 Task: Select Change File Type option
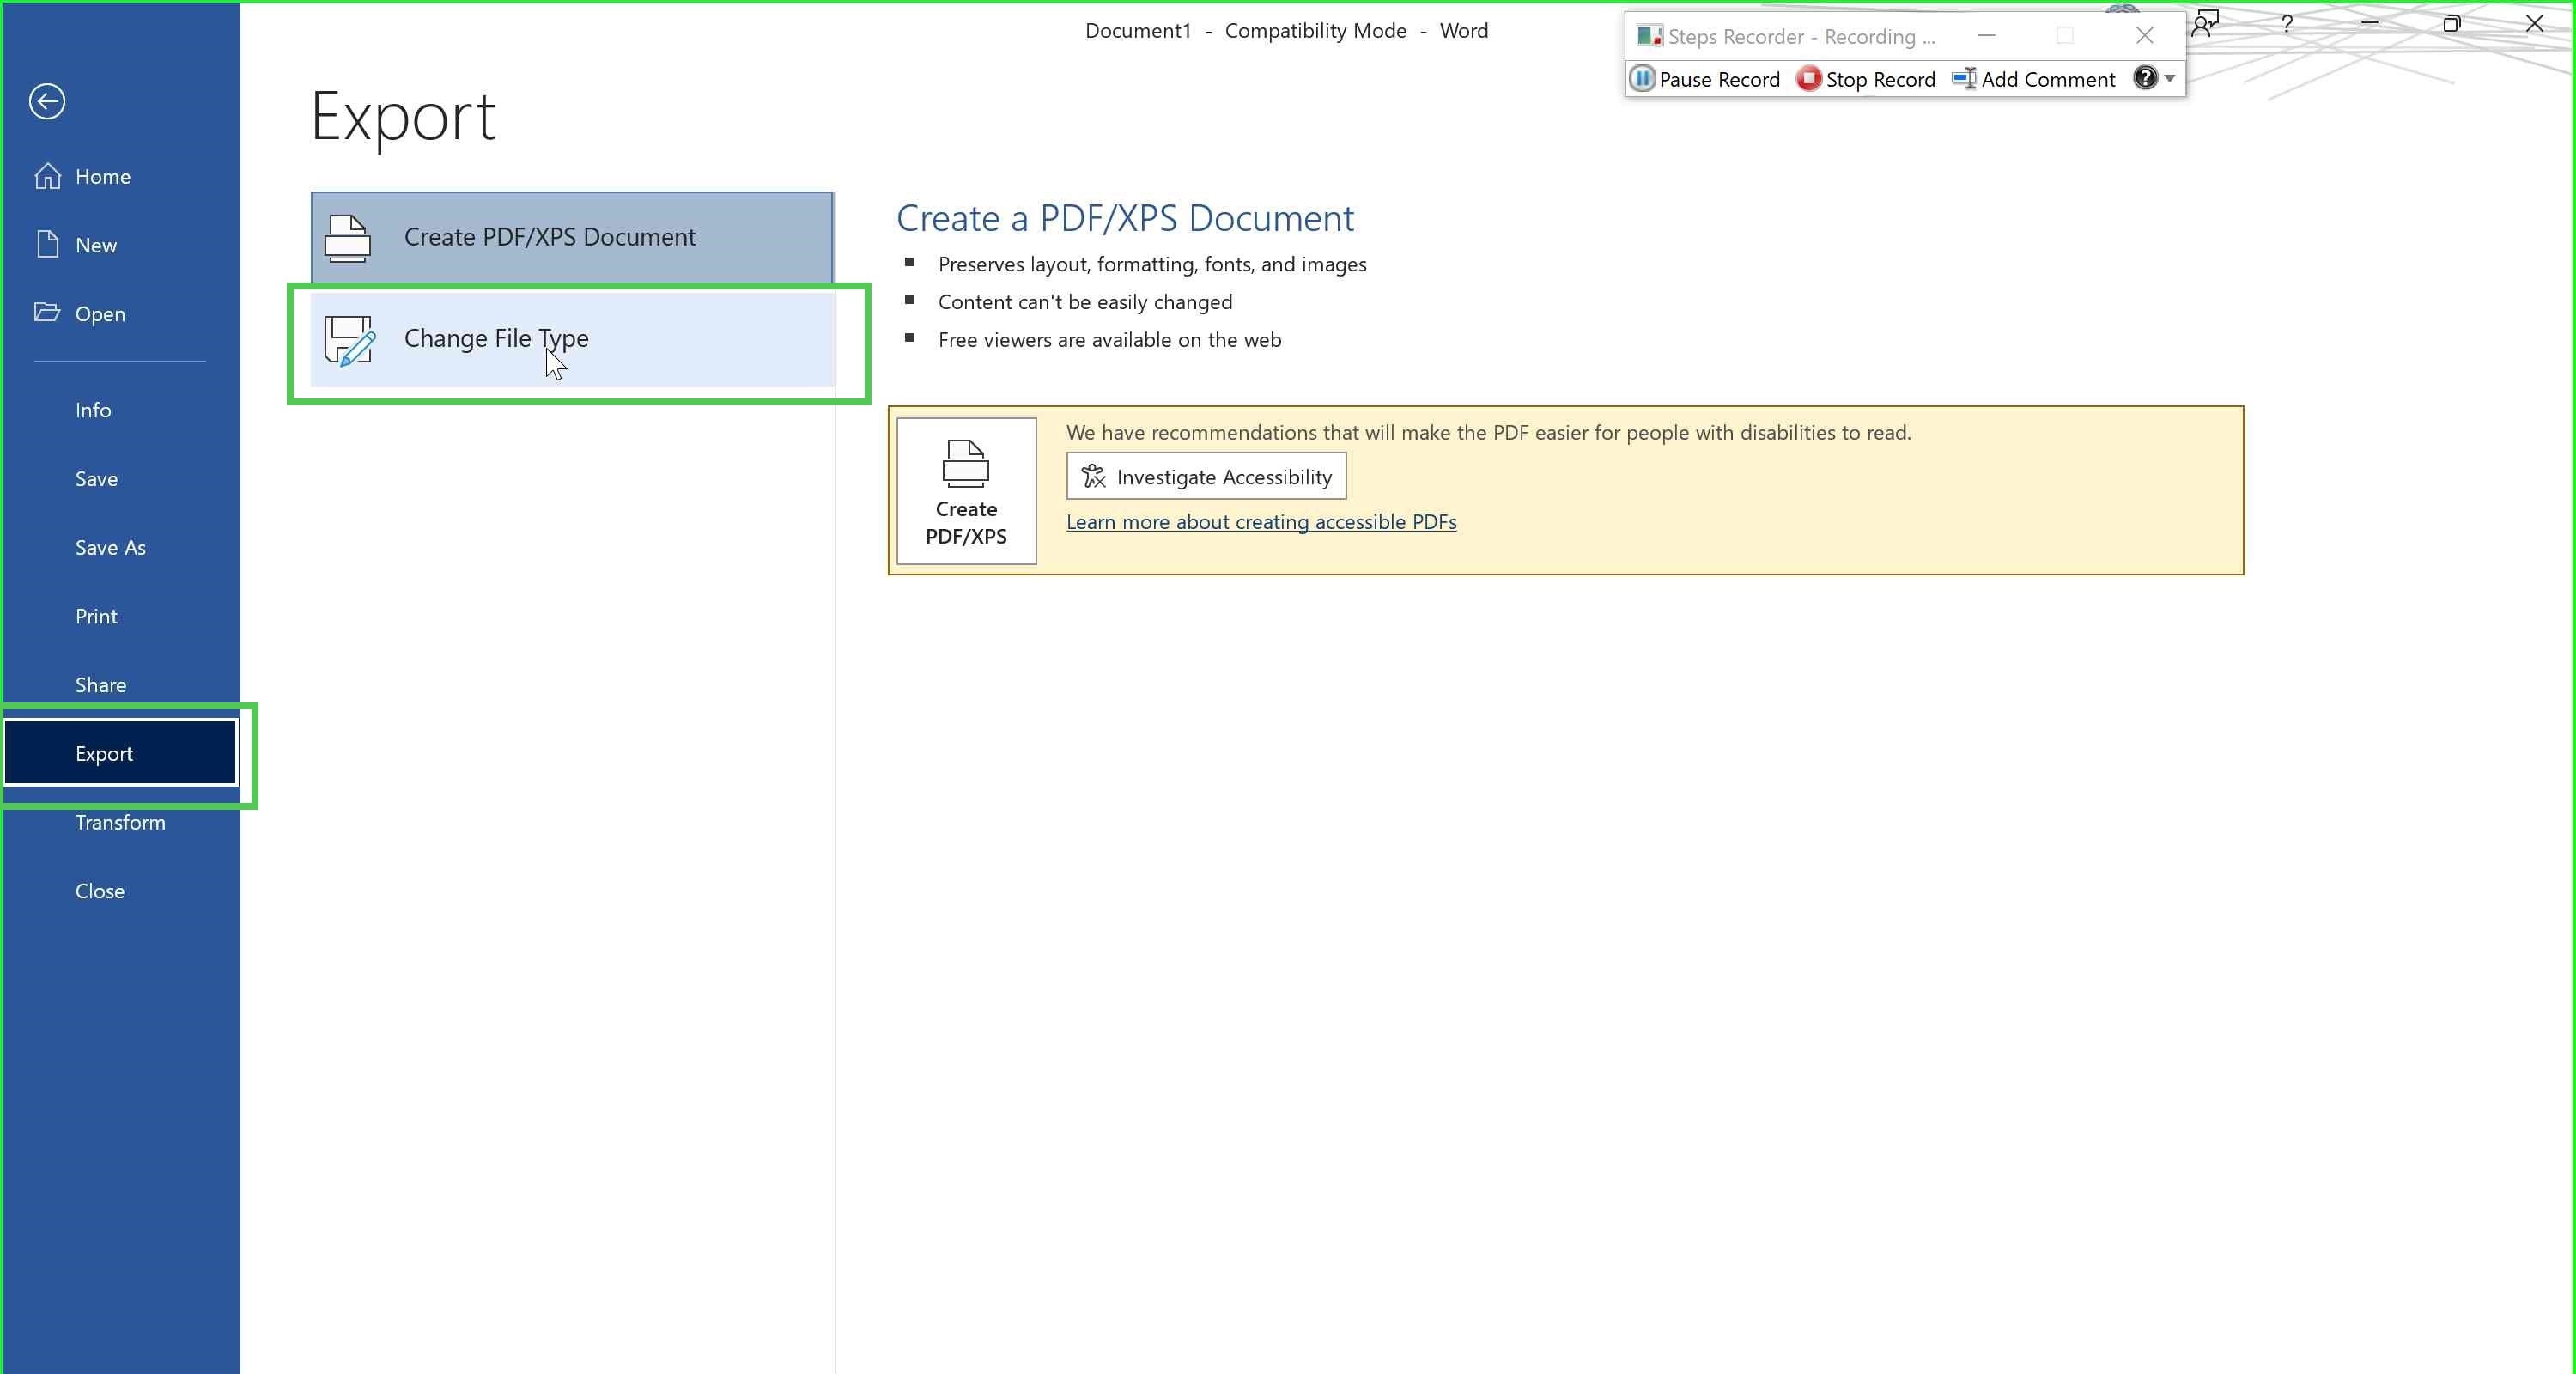click(x=573, y=339)
